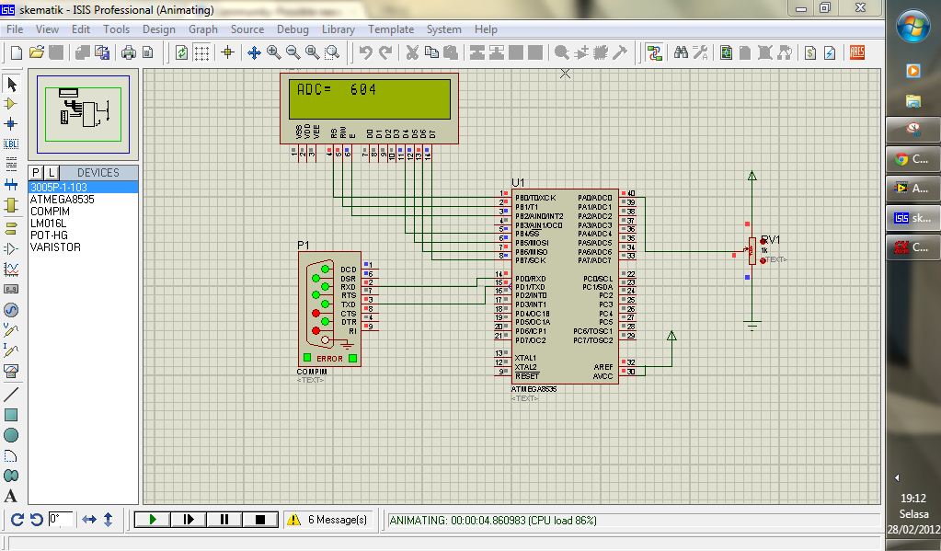Select the Generator mode sine icon
The height and width of the screenshot is (551, 941).
click(x=11, y=310)
